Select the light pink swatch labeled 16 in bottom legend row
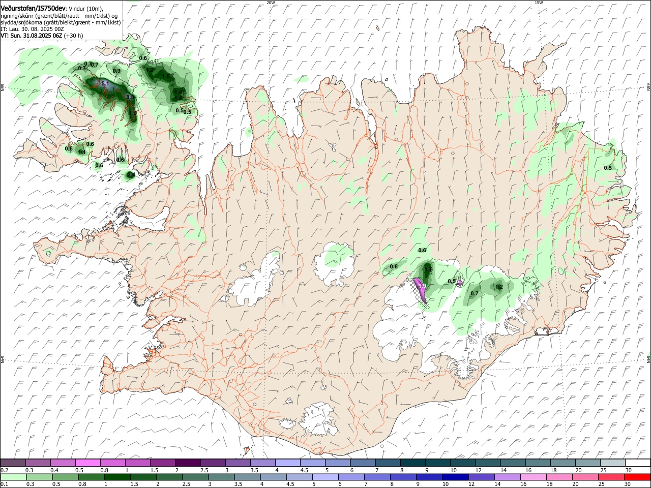Viewport: 651px width, 488px height. coord(534,477)
